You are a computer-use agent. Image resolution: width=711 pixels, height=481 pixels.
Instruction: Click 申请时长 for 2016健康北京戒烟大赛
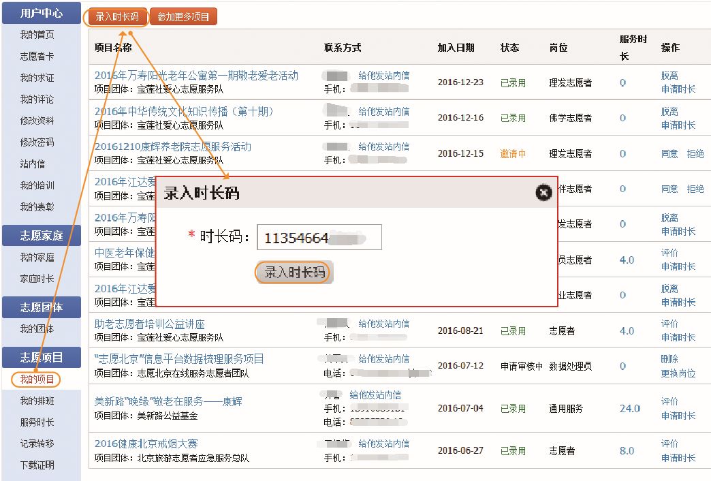pyautogui.click(x=678, y=458)
